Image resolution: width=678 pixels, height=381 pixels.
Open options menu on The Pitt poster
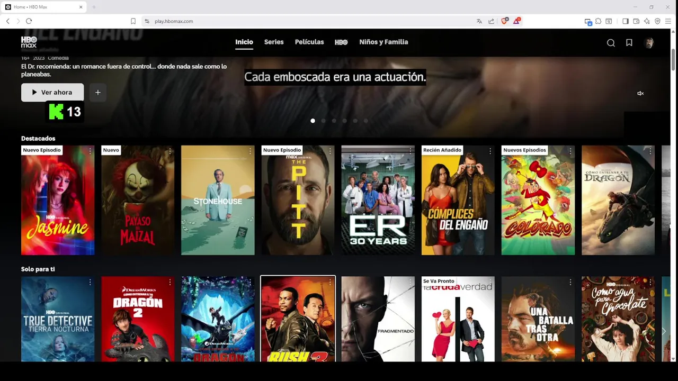pos(330,151)
